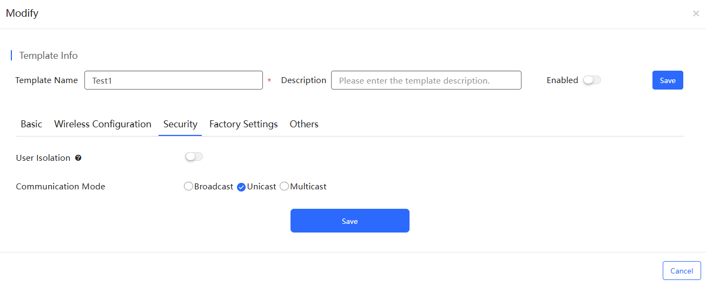The height and width of the screenshot is (287, 706).
Task: Turn on the Enabled switch
Action: pyautogui.click(x=592, y=80)
